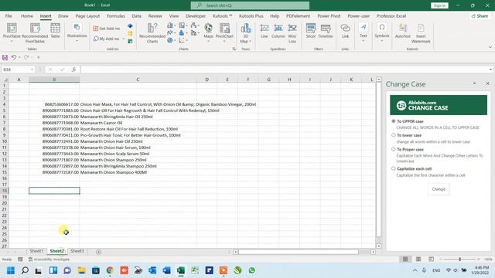Insert a Maps chart
The image size is (495, 278).
click(x=208, y=32)
